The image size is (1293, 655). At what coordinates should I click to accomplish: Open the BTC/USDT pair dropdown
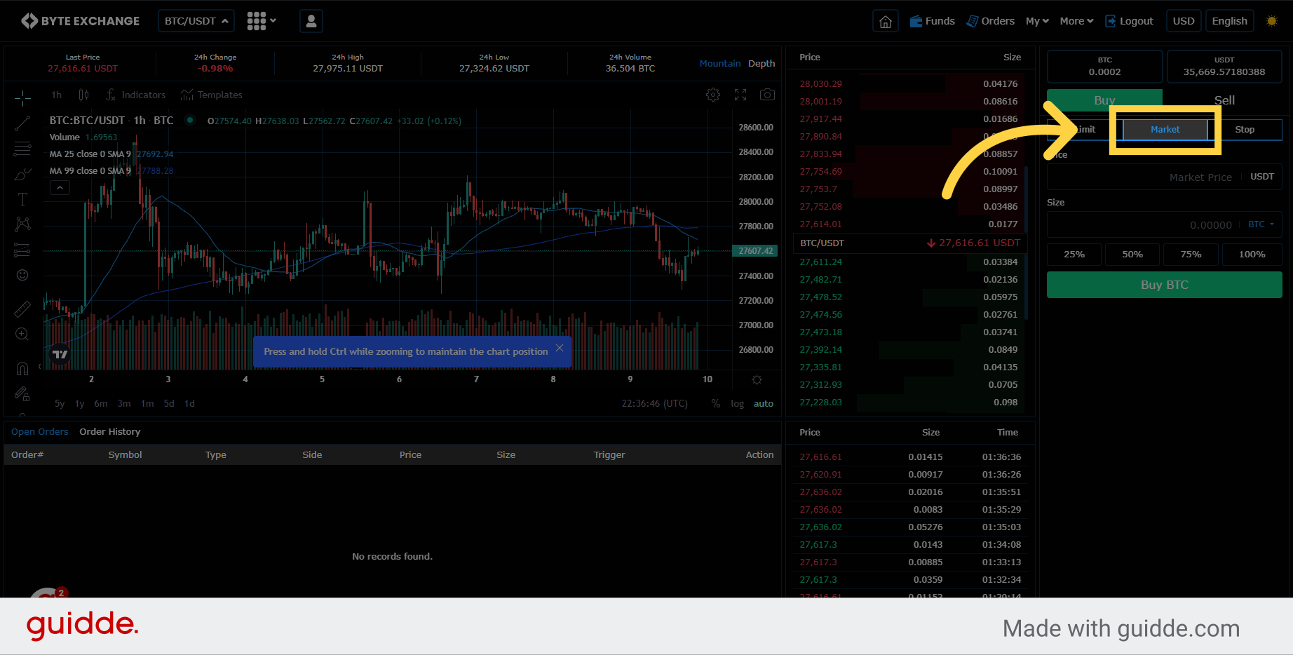(196, 21)
